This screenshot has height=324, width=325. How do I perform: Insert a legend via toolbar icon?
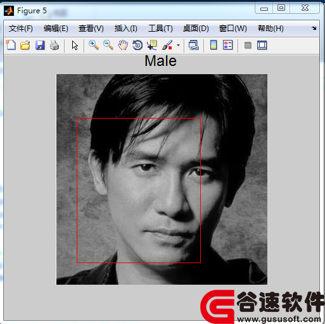228,45
